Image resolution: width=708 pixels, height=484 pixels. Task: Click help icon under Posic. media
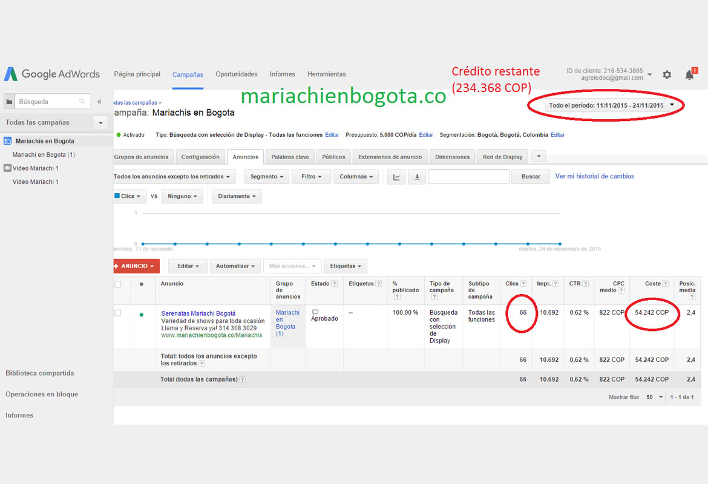[x=692, y=296]
